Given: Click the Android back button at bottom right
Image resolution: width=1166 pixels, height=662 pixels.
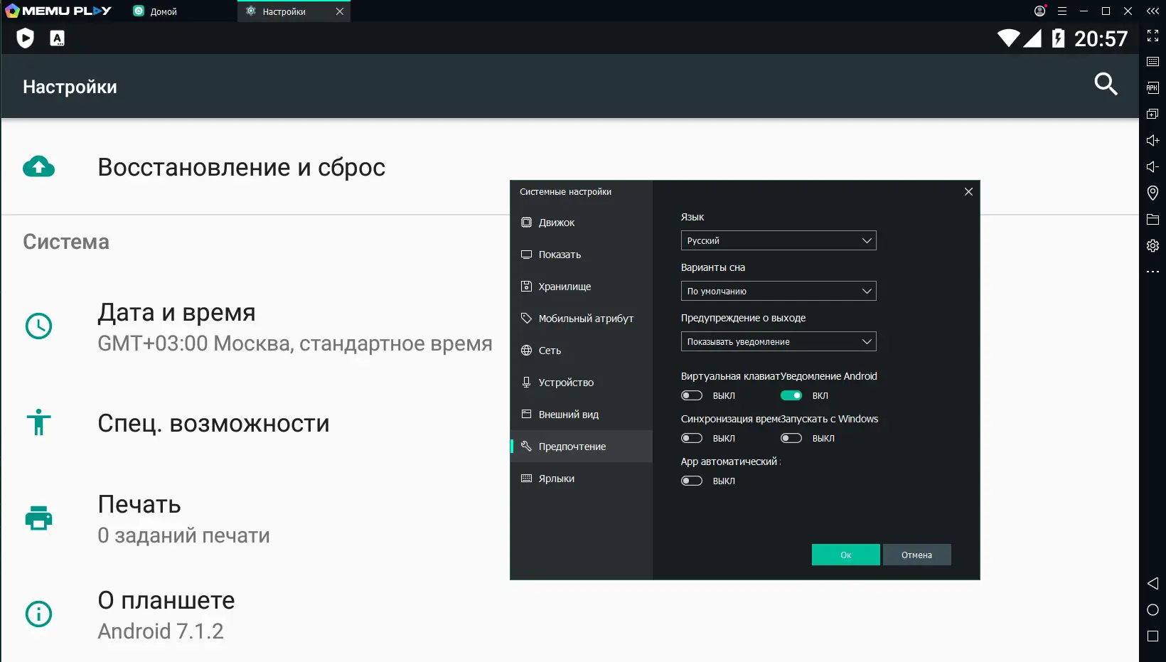Looking at the screenshot, I should click(1152, 583).
